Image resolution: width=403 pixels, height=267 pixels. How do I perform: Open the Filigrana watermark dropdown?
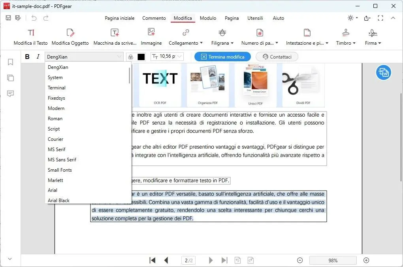pyautogui.click(x=222, y=37)
